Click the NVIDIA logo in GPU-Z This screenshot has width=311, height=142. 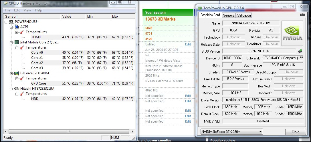coord(292,33)
